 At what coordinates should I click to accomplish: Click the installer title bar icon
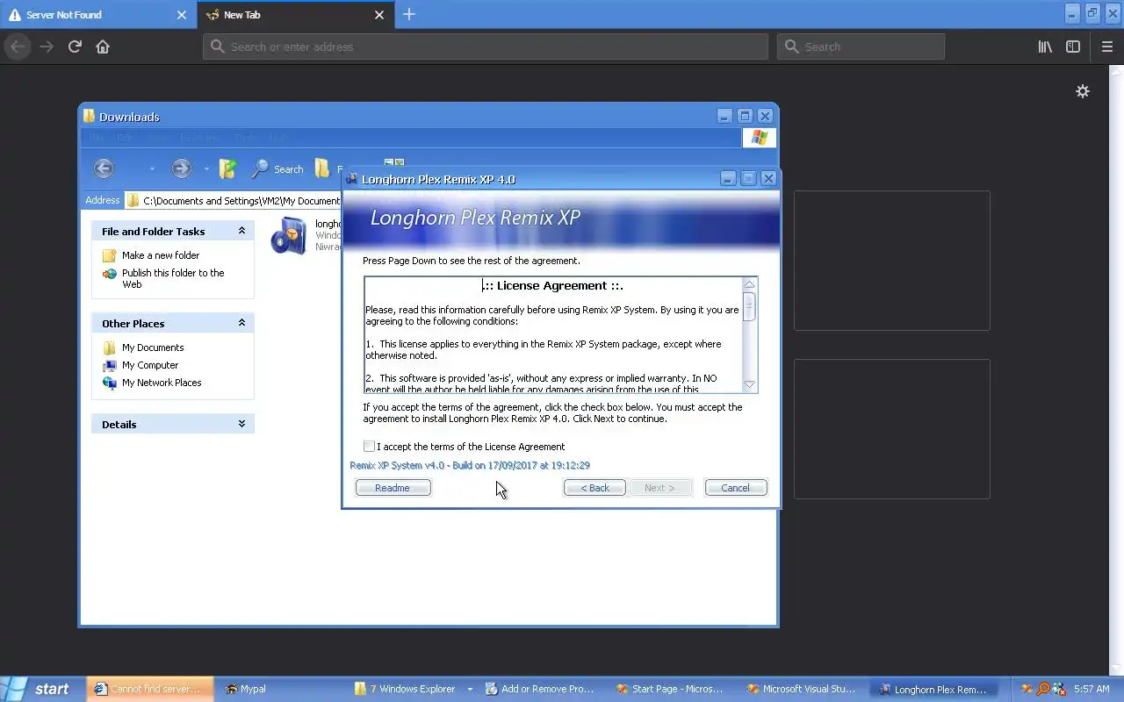352,179
